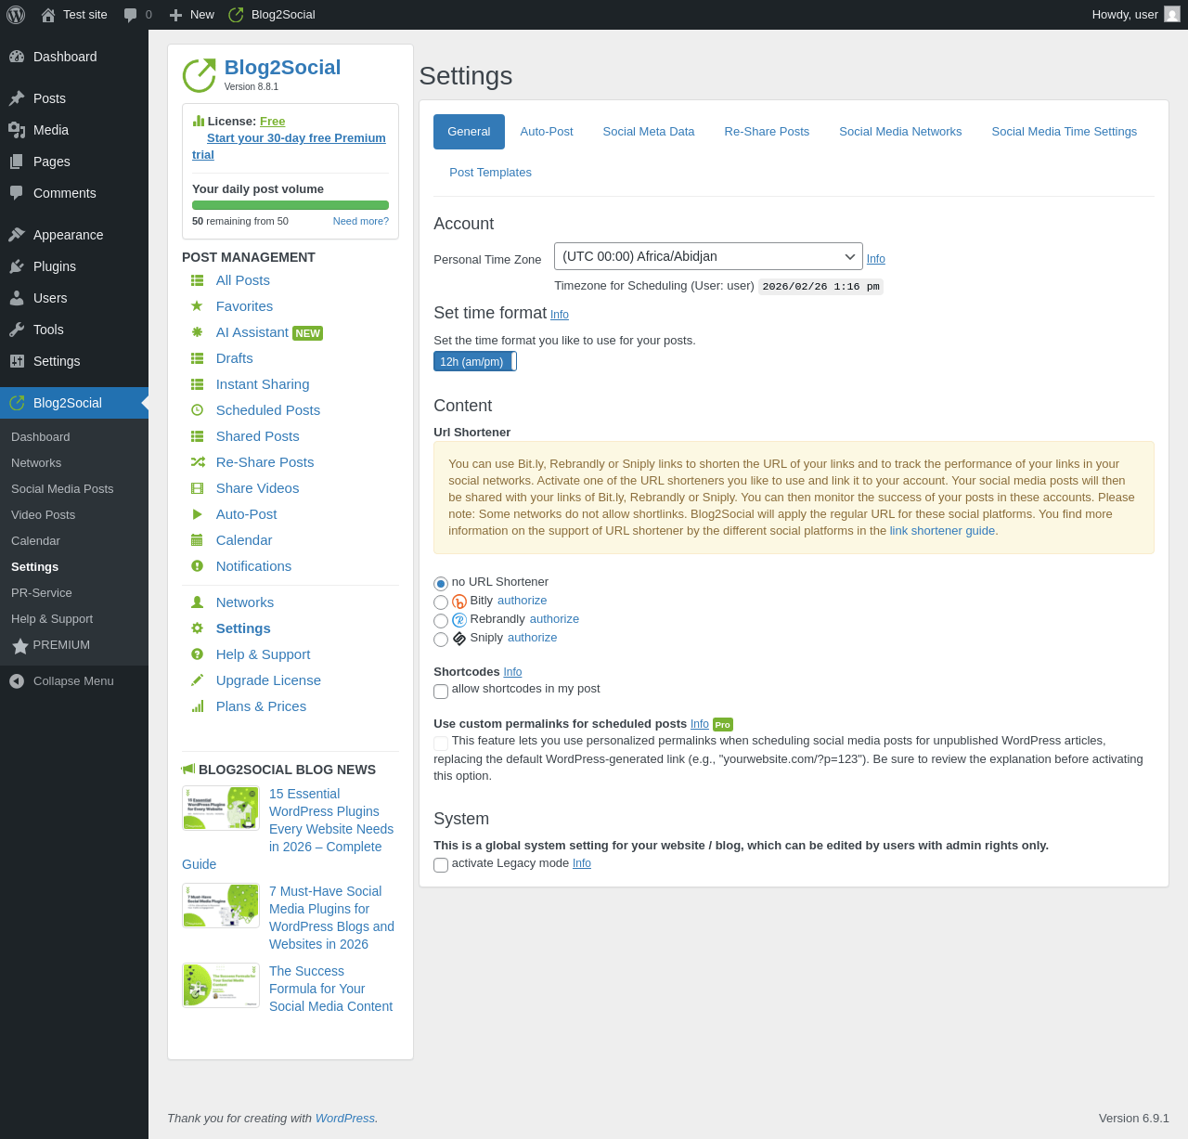This screenshot has height=1139, width=1188.
Task: Check activate Legacy mode
Action: click(441, 865)
